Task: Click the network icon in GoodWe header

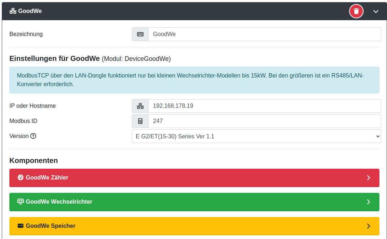Action: coord(13,11)
